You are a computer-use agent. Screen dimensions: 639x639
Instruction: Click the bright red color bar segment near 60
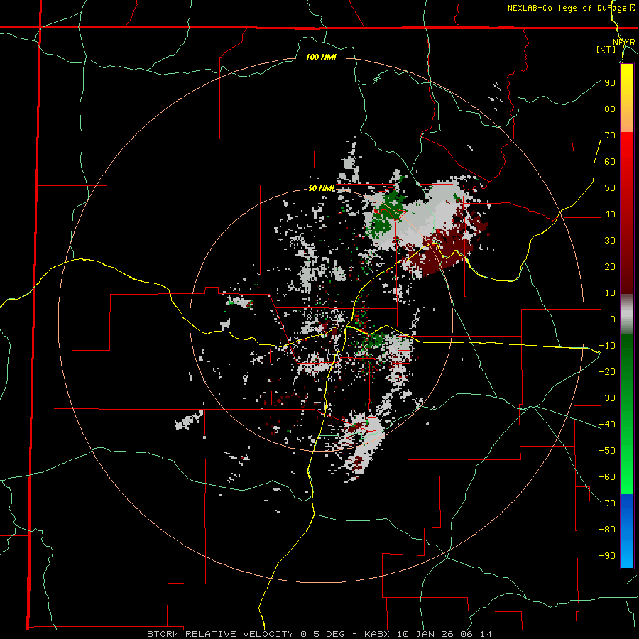[x=627, y=159]
